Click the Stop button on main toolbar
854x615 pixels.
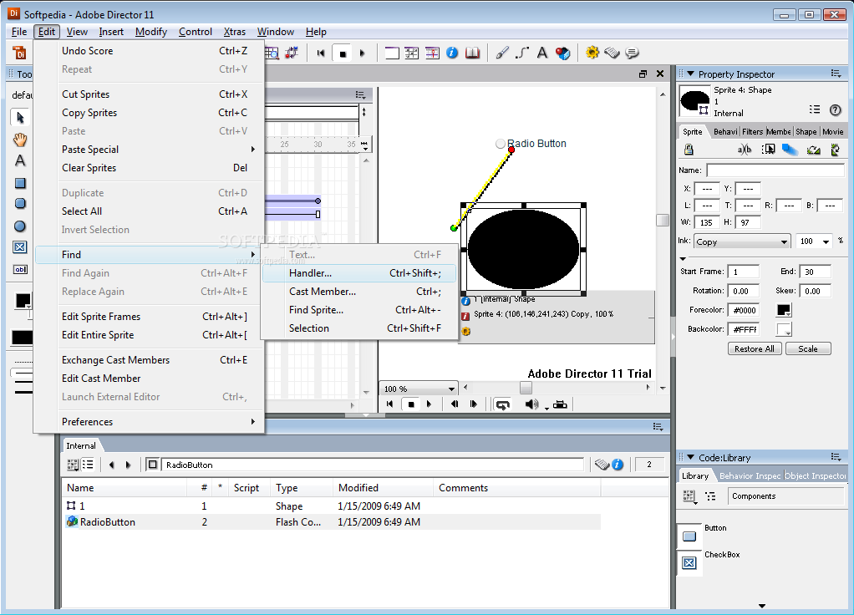pos(343,53)
